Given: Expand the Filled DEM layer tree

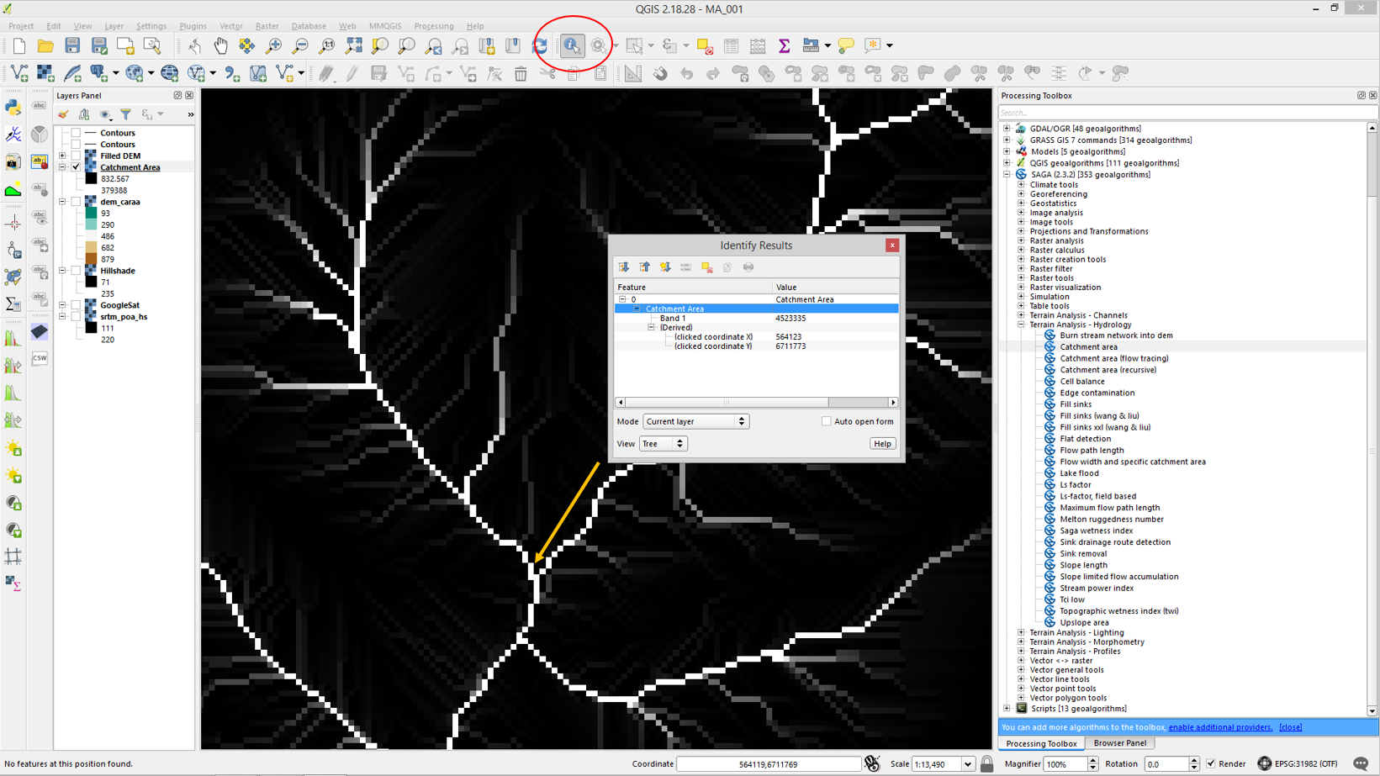Looking at the screenshot, I should [x=62, y=156].
